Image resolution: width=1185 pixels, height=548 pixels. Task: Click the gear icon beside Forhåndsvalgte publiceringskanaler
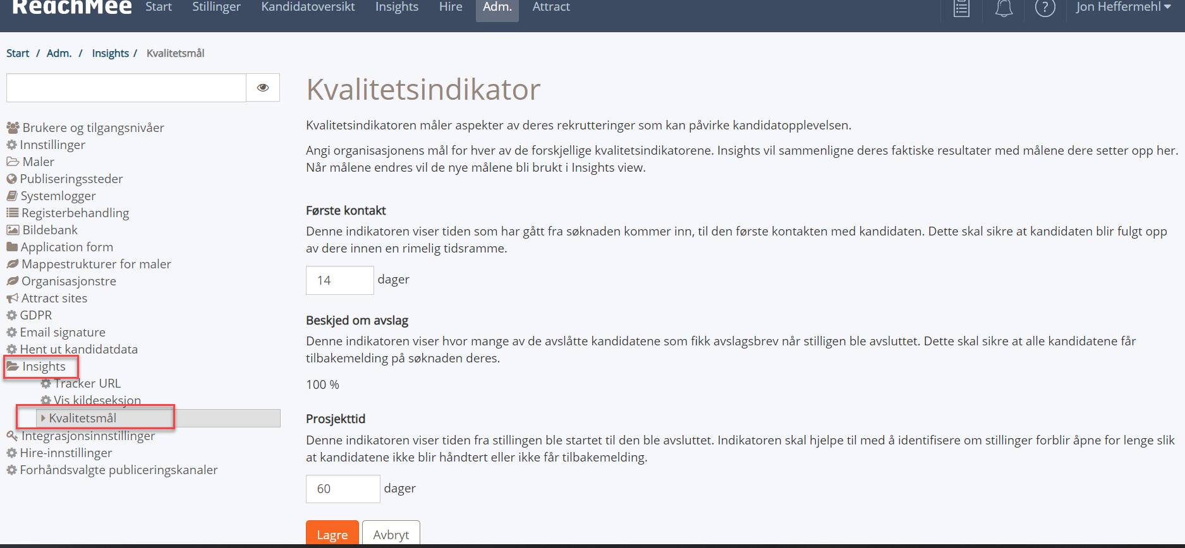click(11, 470)
